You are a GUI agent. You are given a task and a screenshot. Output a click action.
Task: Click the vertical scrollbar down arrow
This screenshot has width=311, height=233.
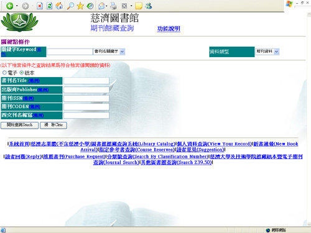[x=309, y=224]
